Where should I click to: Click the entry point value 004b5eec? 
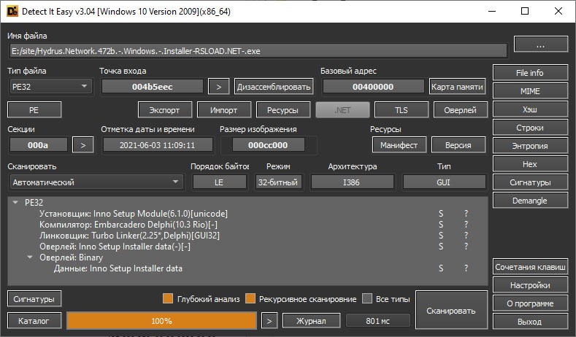tap(152, 87)
